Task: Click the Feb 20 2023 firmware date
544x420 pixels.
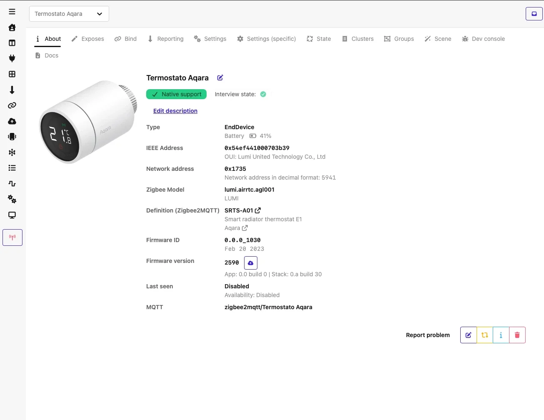Action: [x=245, y=249]
